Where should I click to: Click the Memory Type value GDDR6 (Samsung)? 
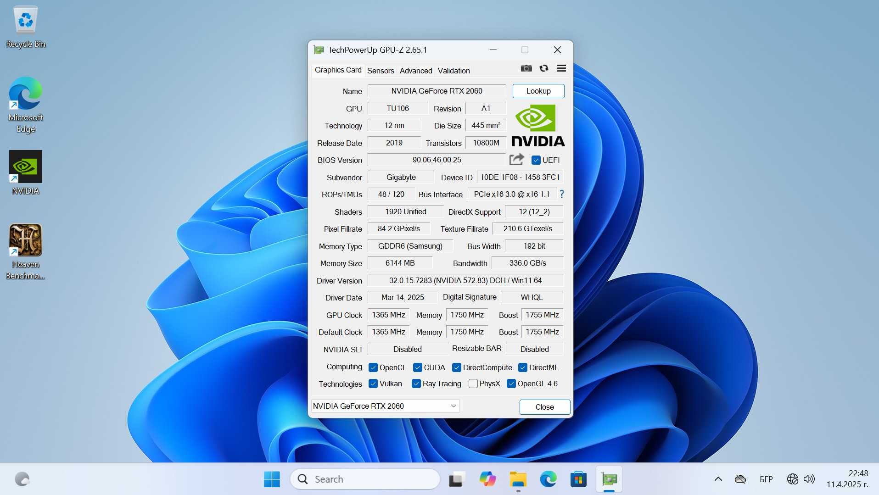click(x=410, y=246)
